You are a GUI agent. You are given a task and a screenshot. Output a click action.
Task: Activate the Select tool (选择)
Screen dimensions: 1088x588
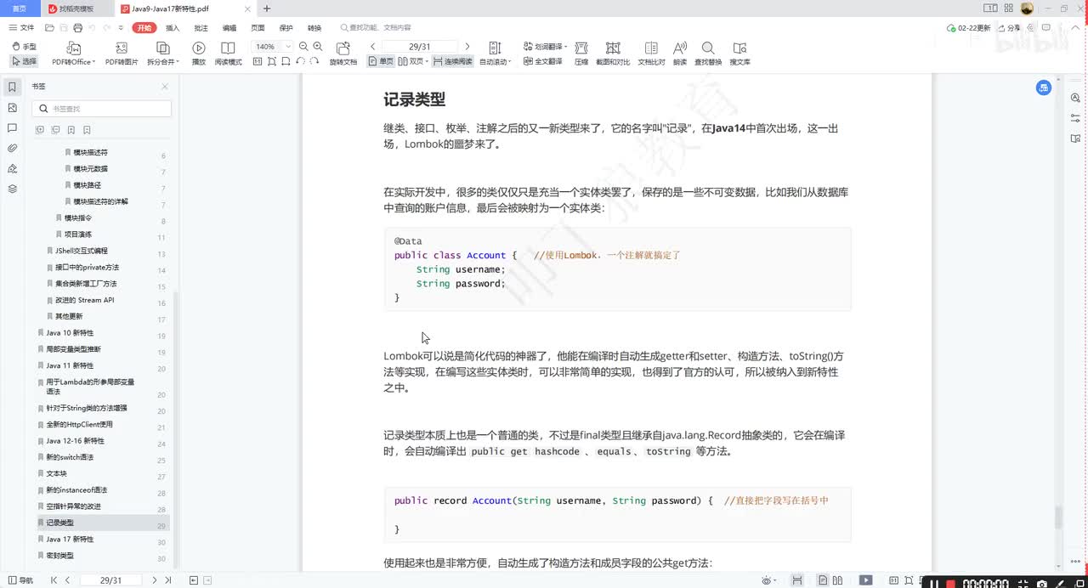point(24,61)
